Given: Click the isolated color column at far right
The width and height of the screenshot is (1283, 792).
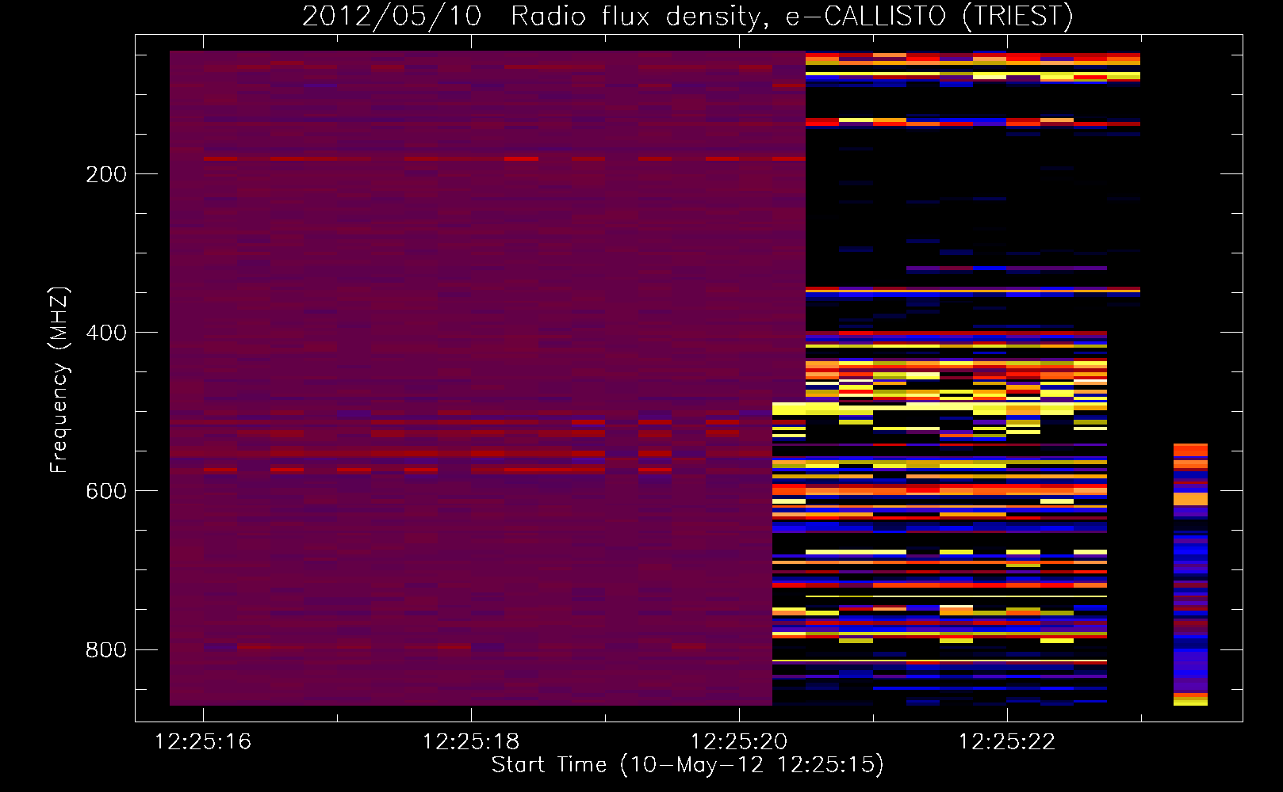Looking at the screenshot, I should coord(1190,574).
